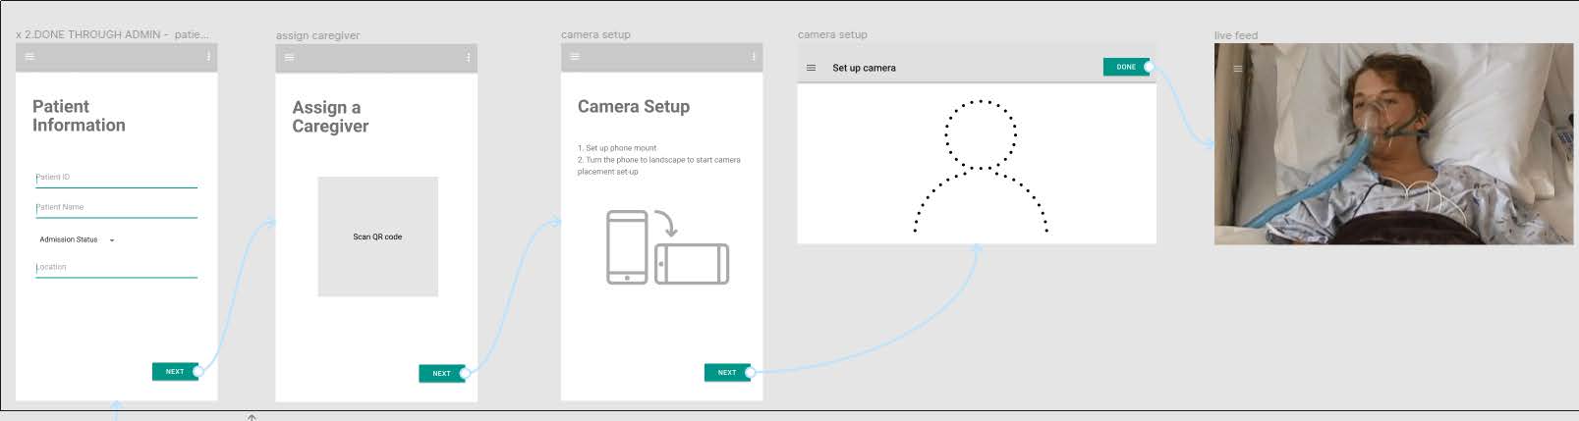Focus the Location field

click(116, 268)
